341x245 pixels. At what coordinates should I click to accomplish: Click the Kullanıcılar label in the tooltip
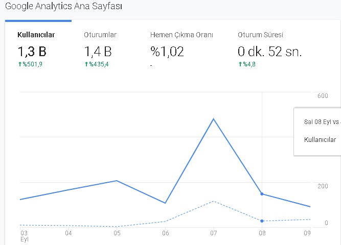[x=320, y=140]
